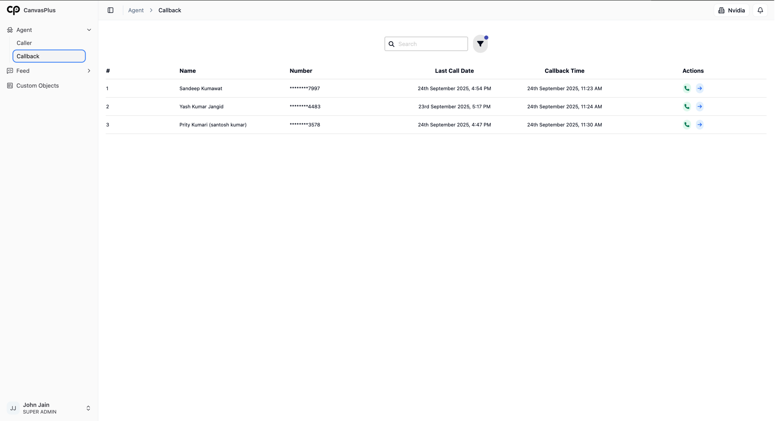Viewport: 775px width, 421px height.
Task: Click the Agent sidebar icon
Action: (x=10, y=30)
